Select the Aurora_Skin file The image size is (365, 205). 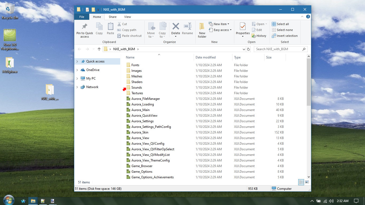[140, 132]
